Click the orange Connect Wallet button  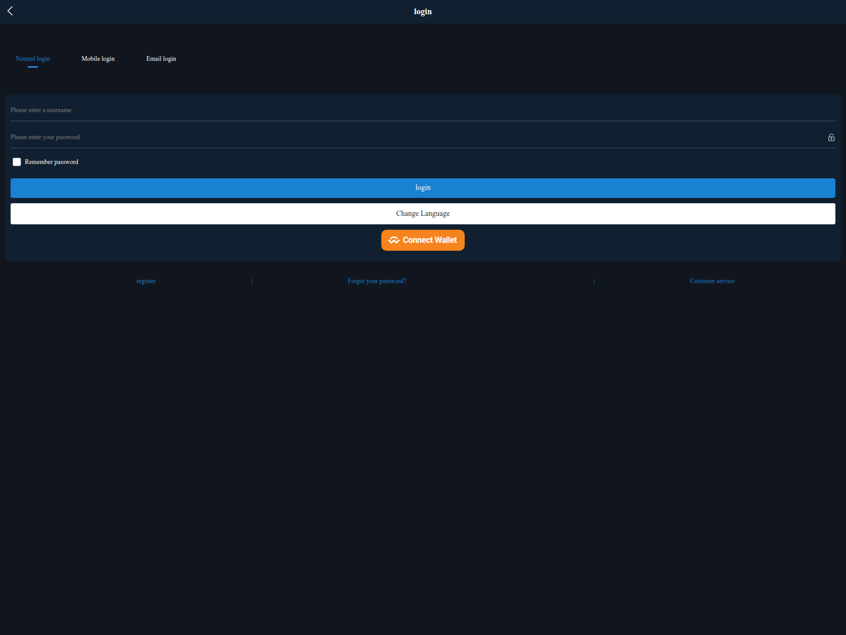[423, 240]
